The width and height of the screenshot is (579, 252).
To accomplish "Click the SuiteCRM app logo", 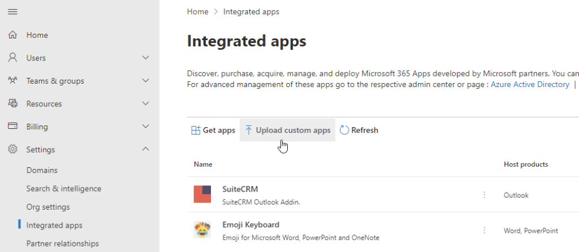I will coord(202,194).
